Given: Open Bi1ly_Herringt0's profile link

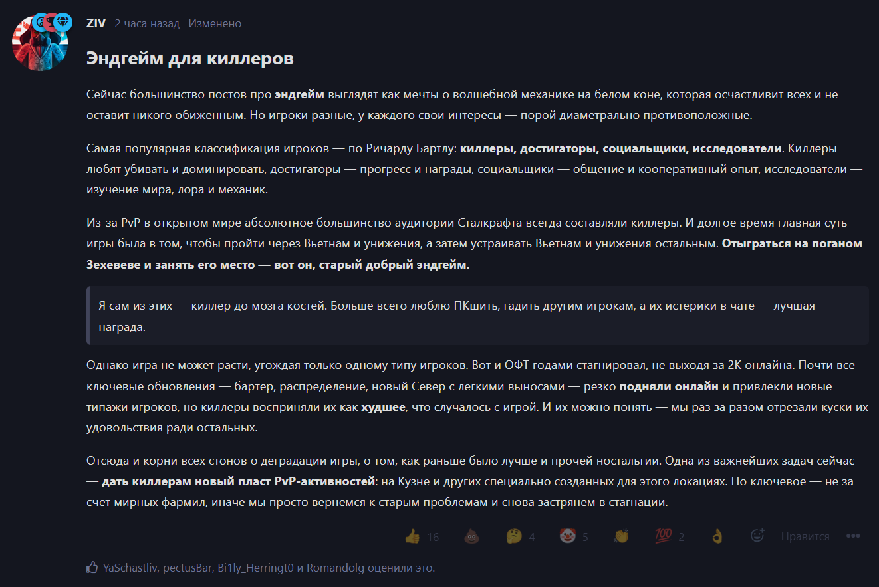Looking at the screenshot, I should click(x=256, y=568).
